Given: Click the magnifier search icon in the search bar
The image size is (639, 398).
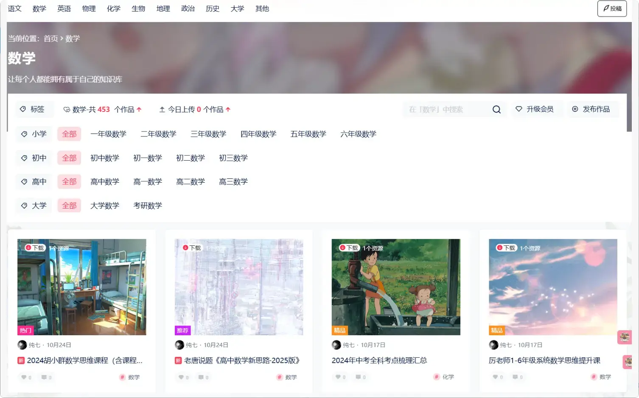Looking at the screenshot, I should click(496, 109).
